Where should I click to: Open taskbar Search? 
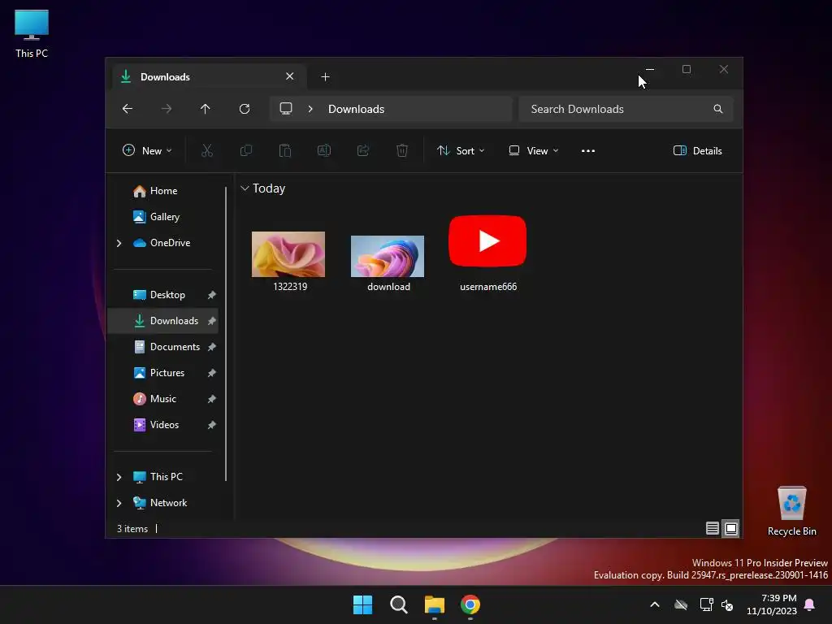pos(398,604)
